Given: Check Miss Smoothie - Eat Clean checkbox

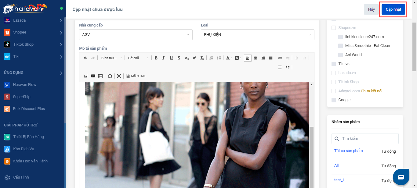Looking at the screenshot, I should [340, 46].
